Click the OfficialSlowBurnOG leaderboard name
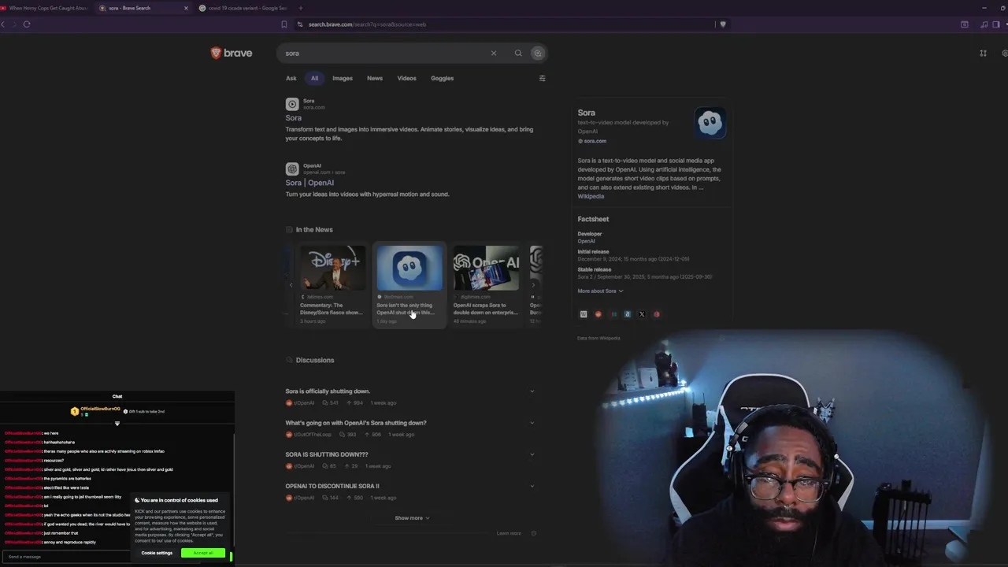Viewport: 1008px width, 567px height. (x=100, y=409)
